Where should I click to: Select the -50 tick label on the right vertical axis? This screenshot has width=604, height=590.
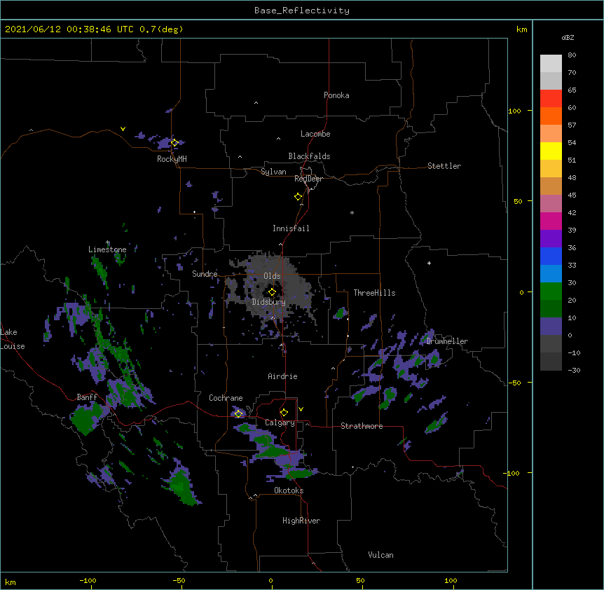[514, 383]
